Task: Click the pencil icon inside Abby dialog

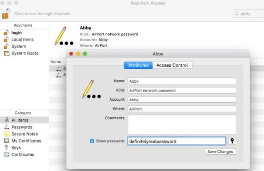Action: pyautogui.click(x=91, y=89)
